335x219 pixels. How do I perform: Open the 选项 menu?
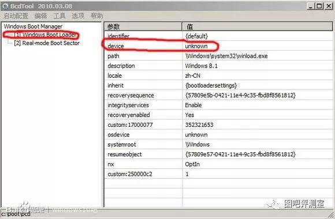tap(78, 16)
